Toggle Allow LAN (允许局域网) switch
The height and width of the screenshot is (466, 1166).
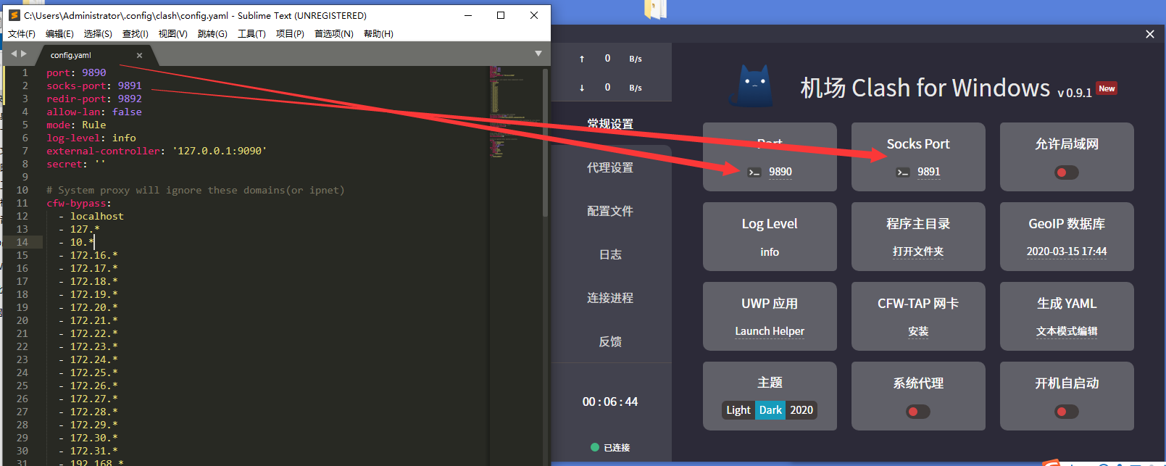point(1067,172)
